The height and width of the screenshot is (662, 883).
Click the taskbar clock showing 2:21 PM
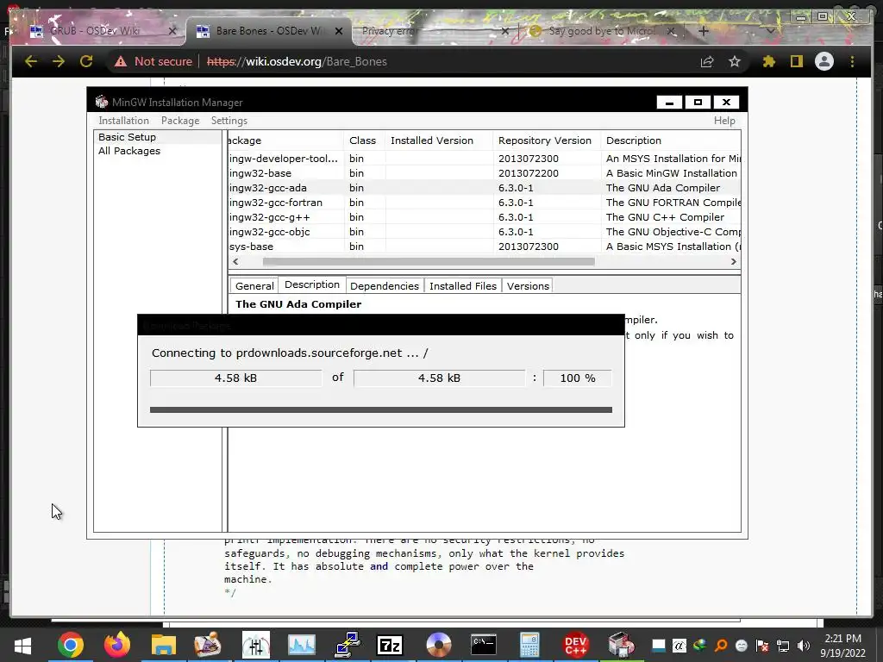tap(843, 645)
